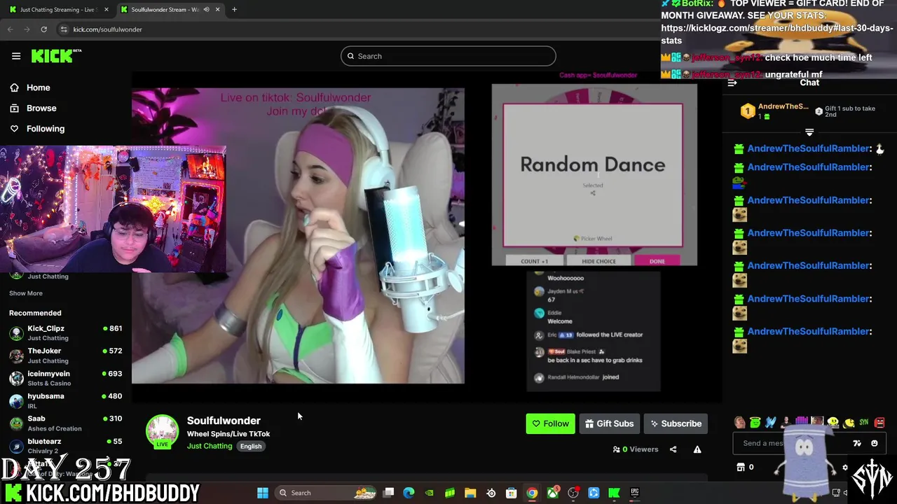Open recommended channel Kick_Clipz

pyautogui.click(x=66, y=333)
